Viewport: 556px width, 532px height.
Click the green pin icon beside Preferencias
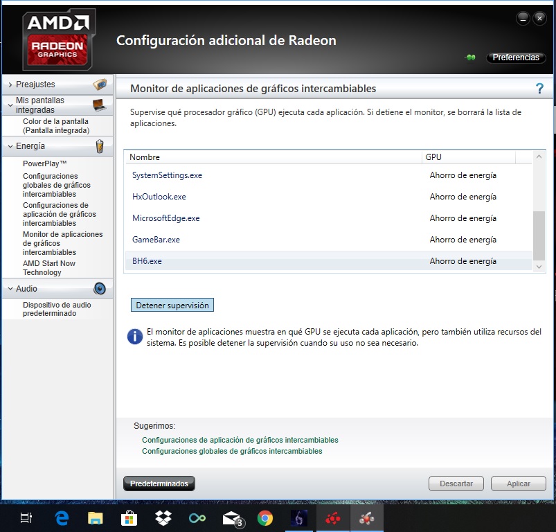(x=470, y=57)
